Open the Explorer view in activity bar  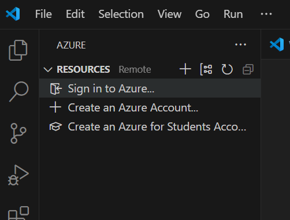coord(18,50)
